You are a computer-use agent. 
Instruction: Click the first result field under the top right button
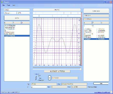point(96,16)
